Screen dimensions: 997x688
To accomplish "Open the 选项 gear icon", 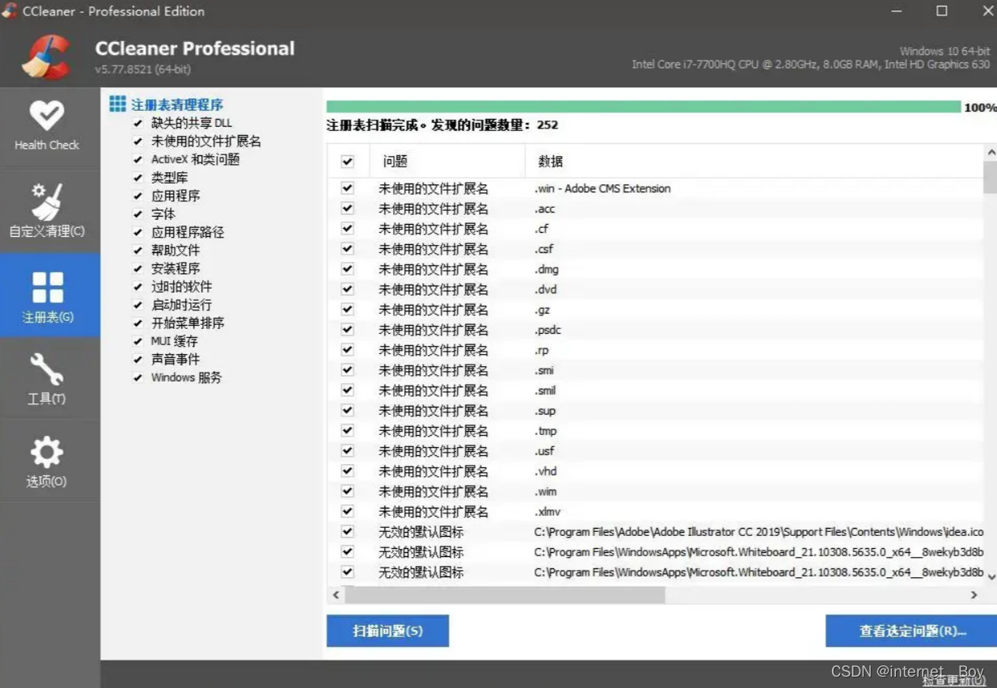I will [x=47, y=453].
